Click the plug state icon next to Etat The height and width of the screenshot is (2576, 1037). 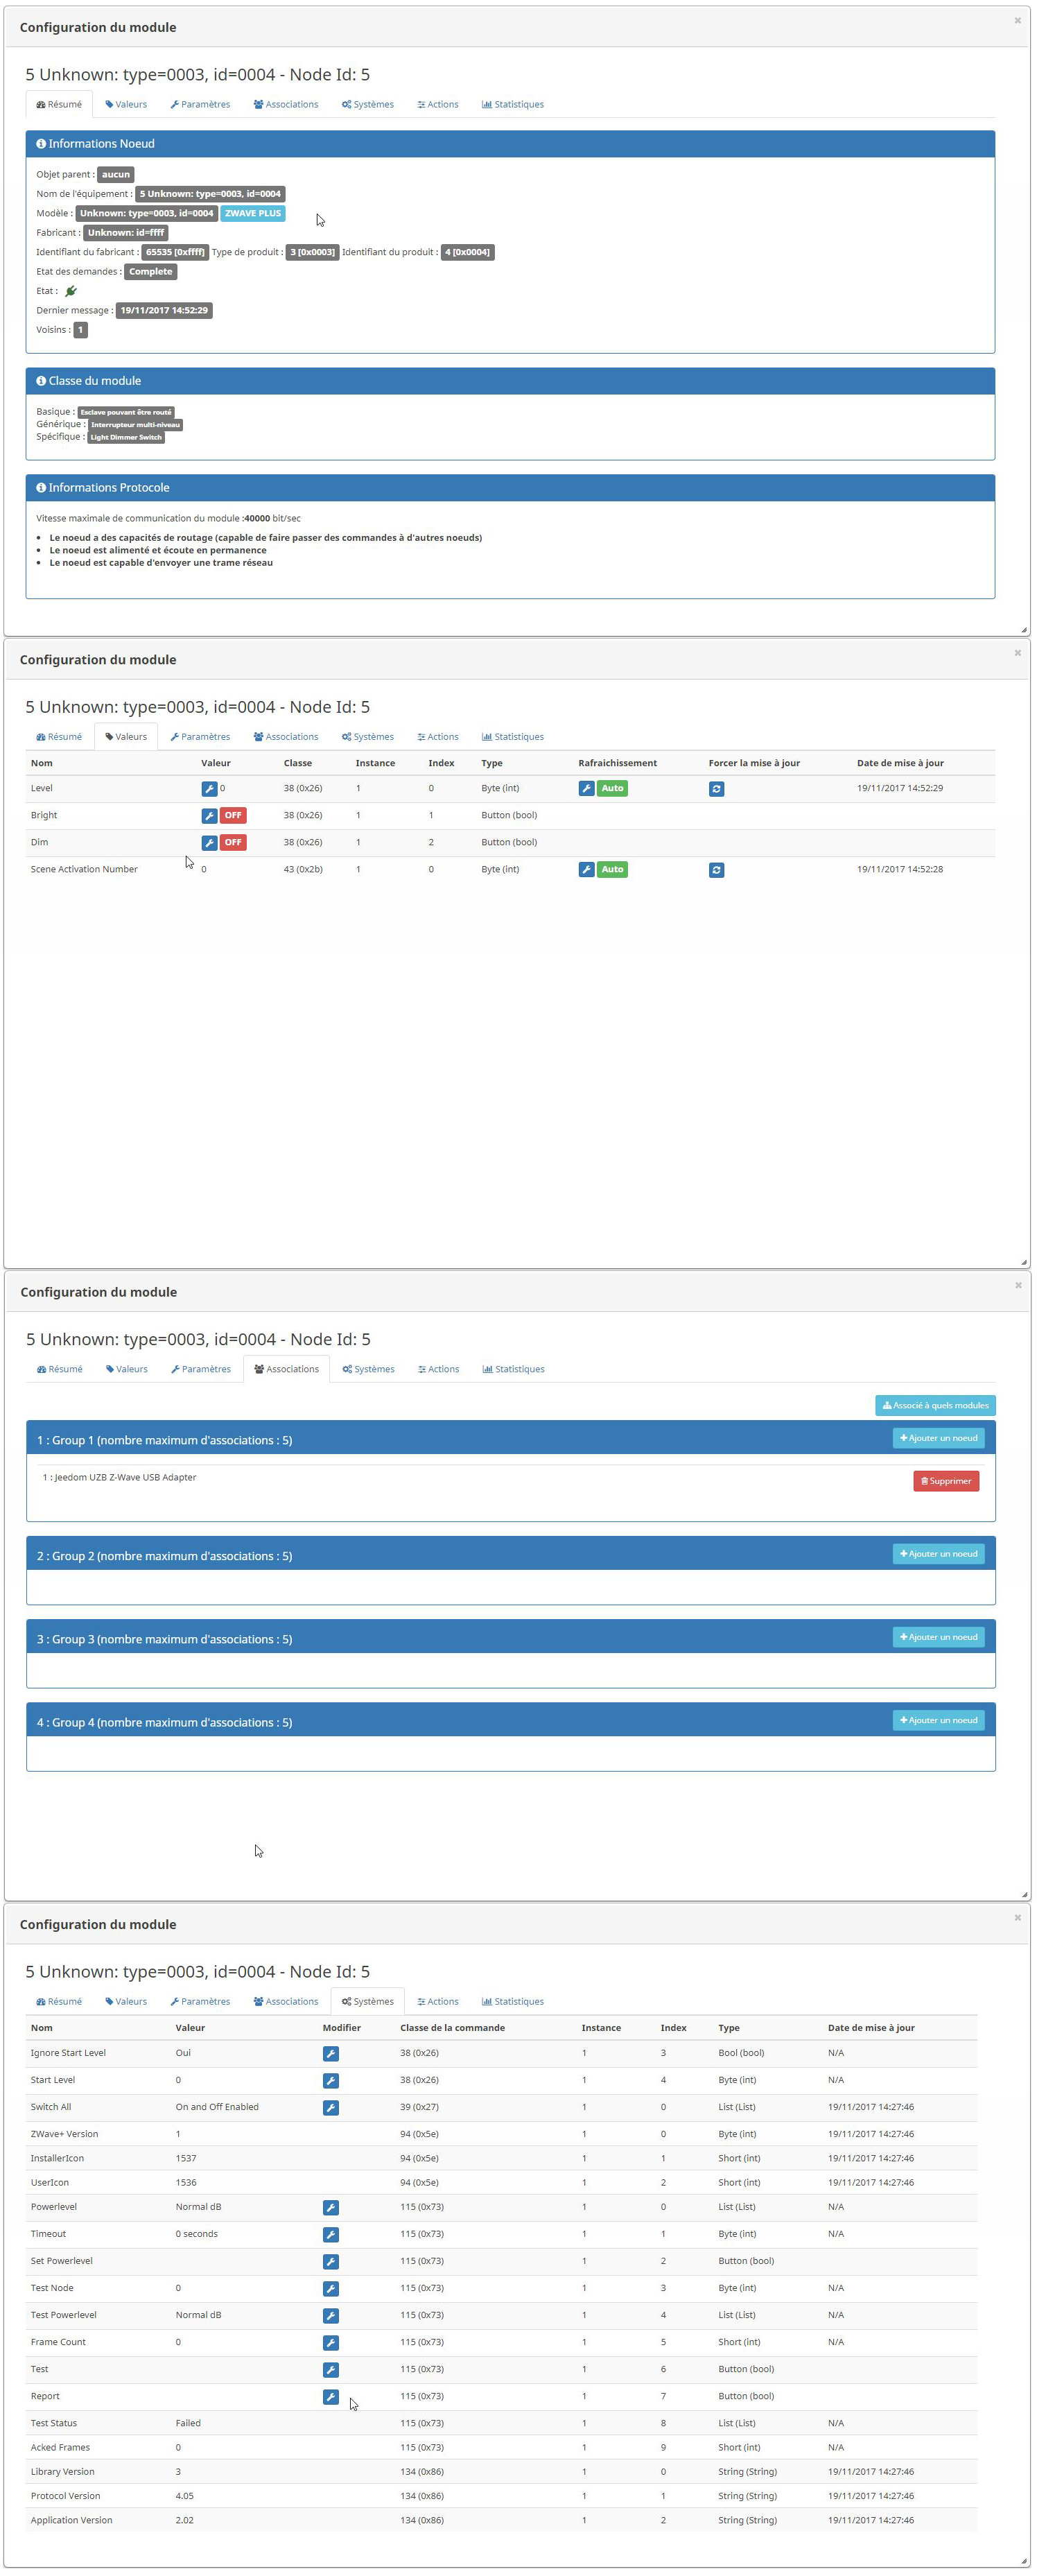[71, 291]
